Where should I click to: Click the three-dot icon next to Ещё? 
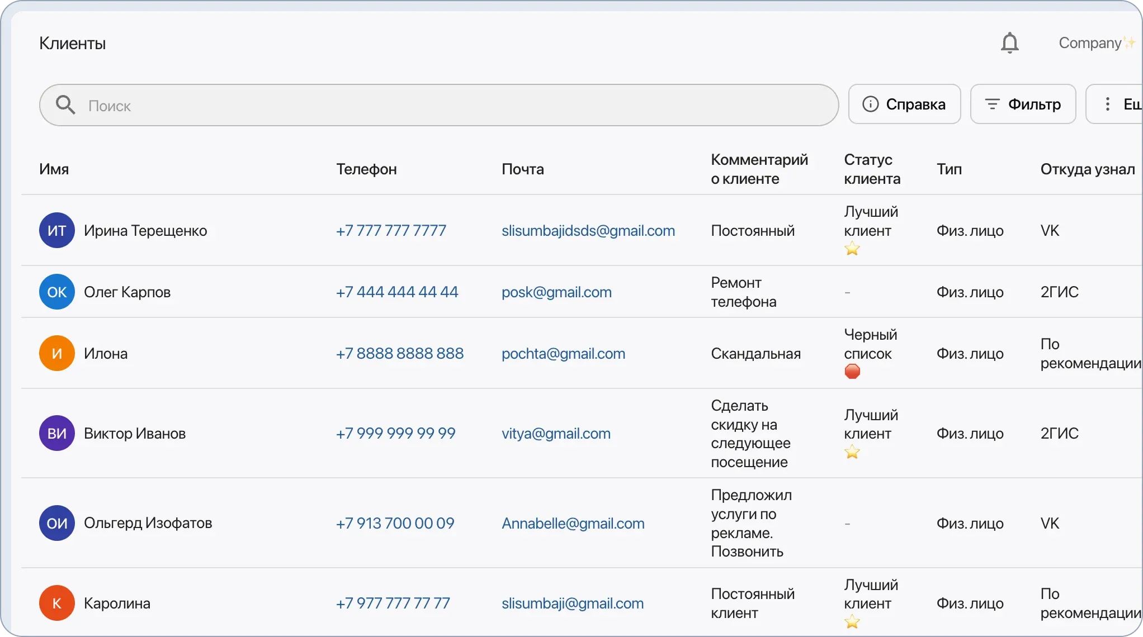click(x=1107, y=104)
